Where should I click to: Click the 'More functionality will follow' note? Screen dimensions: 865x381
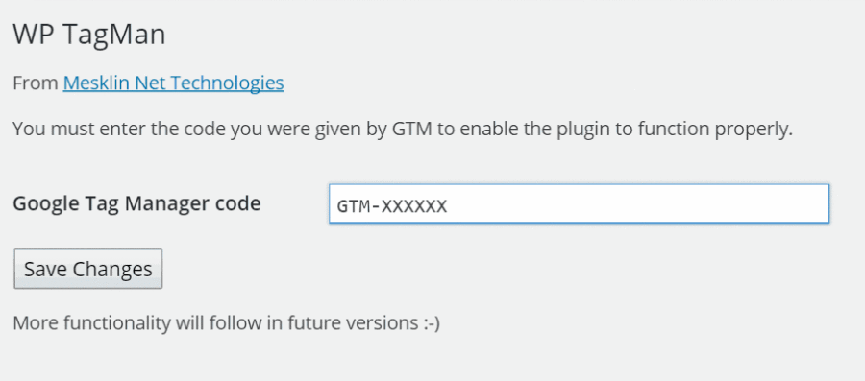coord(226,323)
